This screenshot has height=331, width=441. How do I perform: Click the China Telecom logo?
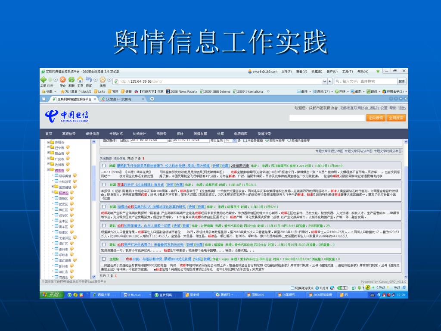tap(67, 116)
